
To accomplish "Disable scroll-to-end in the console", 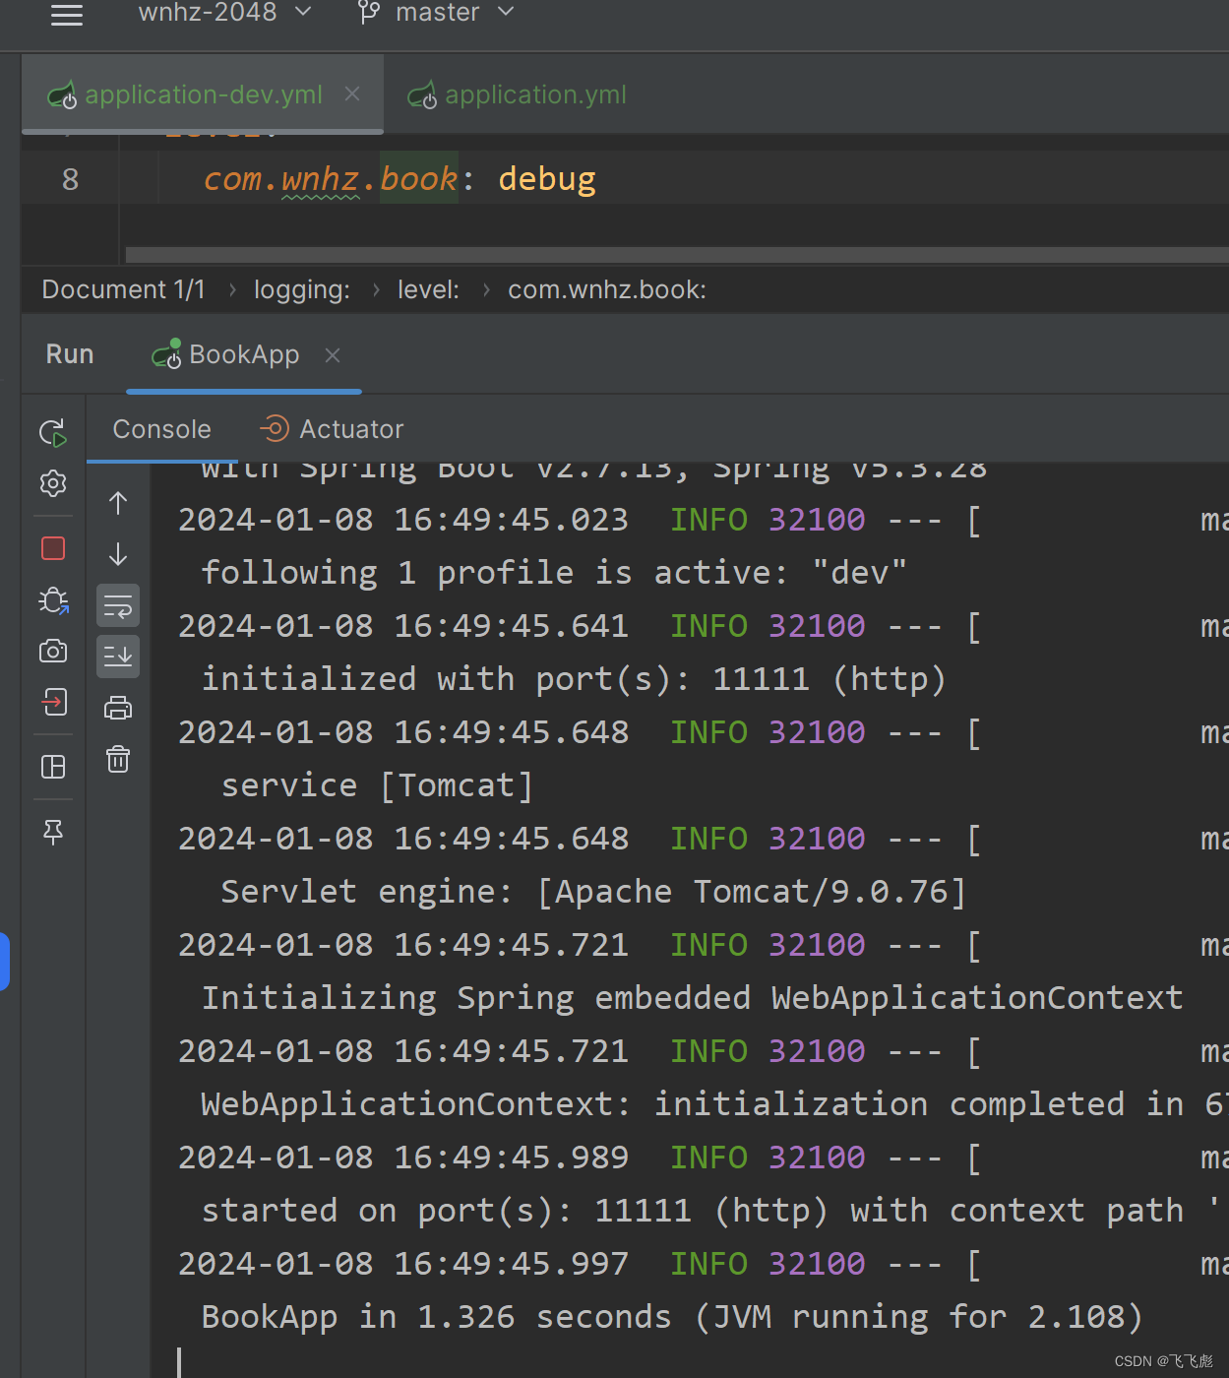I will (118, 657).
